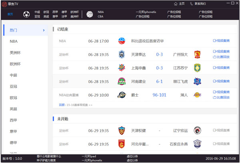This screenshot has height=163, width=240.
Task: Click the 看什么电影就搜什么 footer link
Action: [49, 156]
